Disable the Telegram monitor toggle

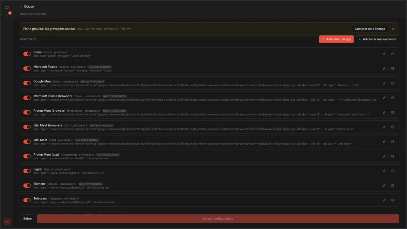coord(27,200)
